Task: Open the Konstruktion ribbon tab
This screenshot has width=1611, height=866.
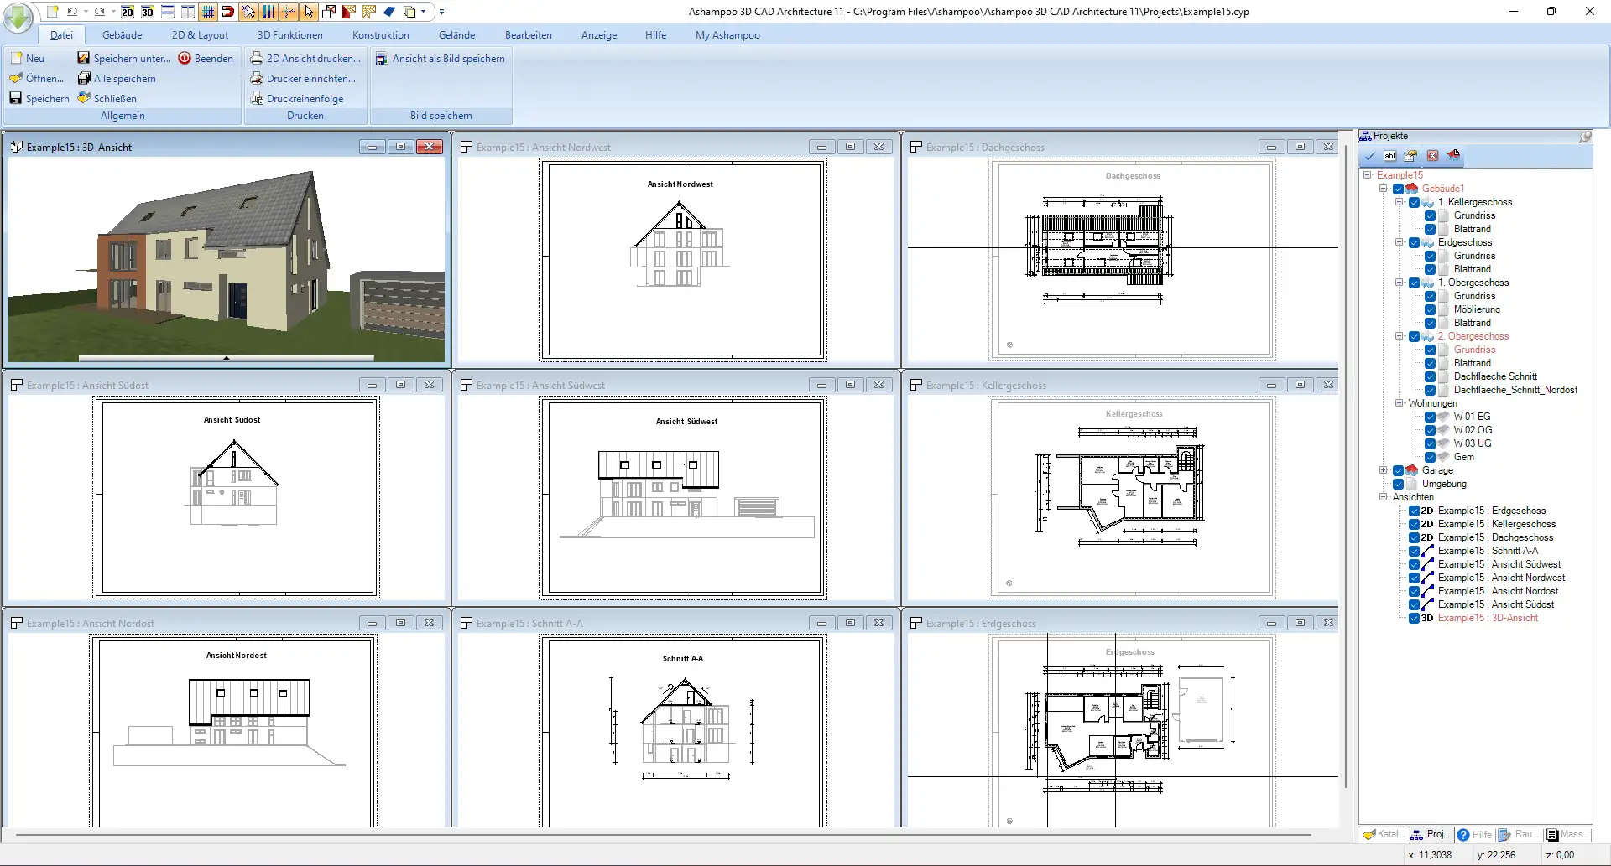Action: click(380, 35)
